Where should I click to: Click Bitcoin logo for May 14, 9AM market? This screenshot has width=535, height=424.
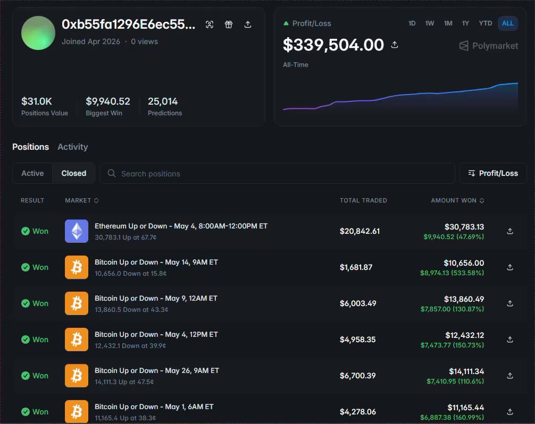pyautogui.click(x=77, y=267)
